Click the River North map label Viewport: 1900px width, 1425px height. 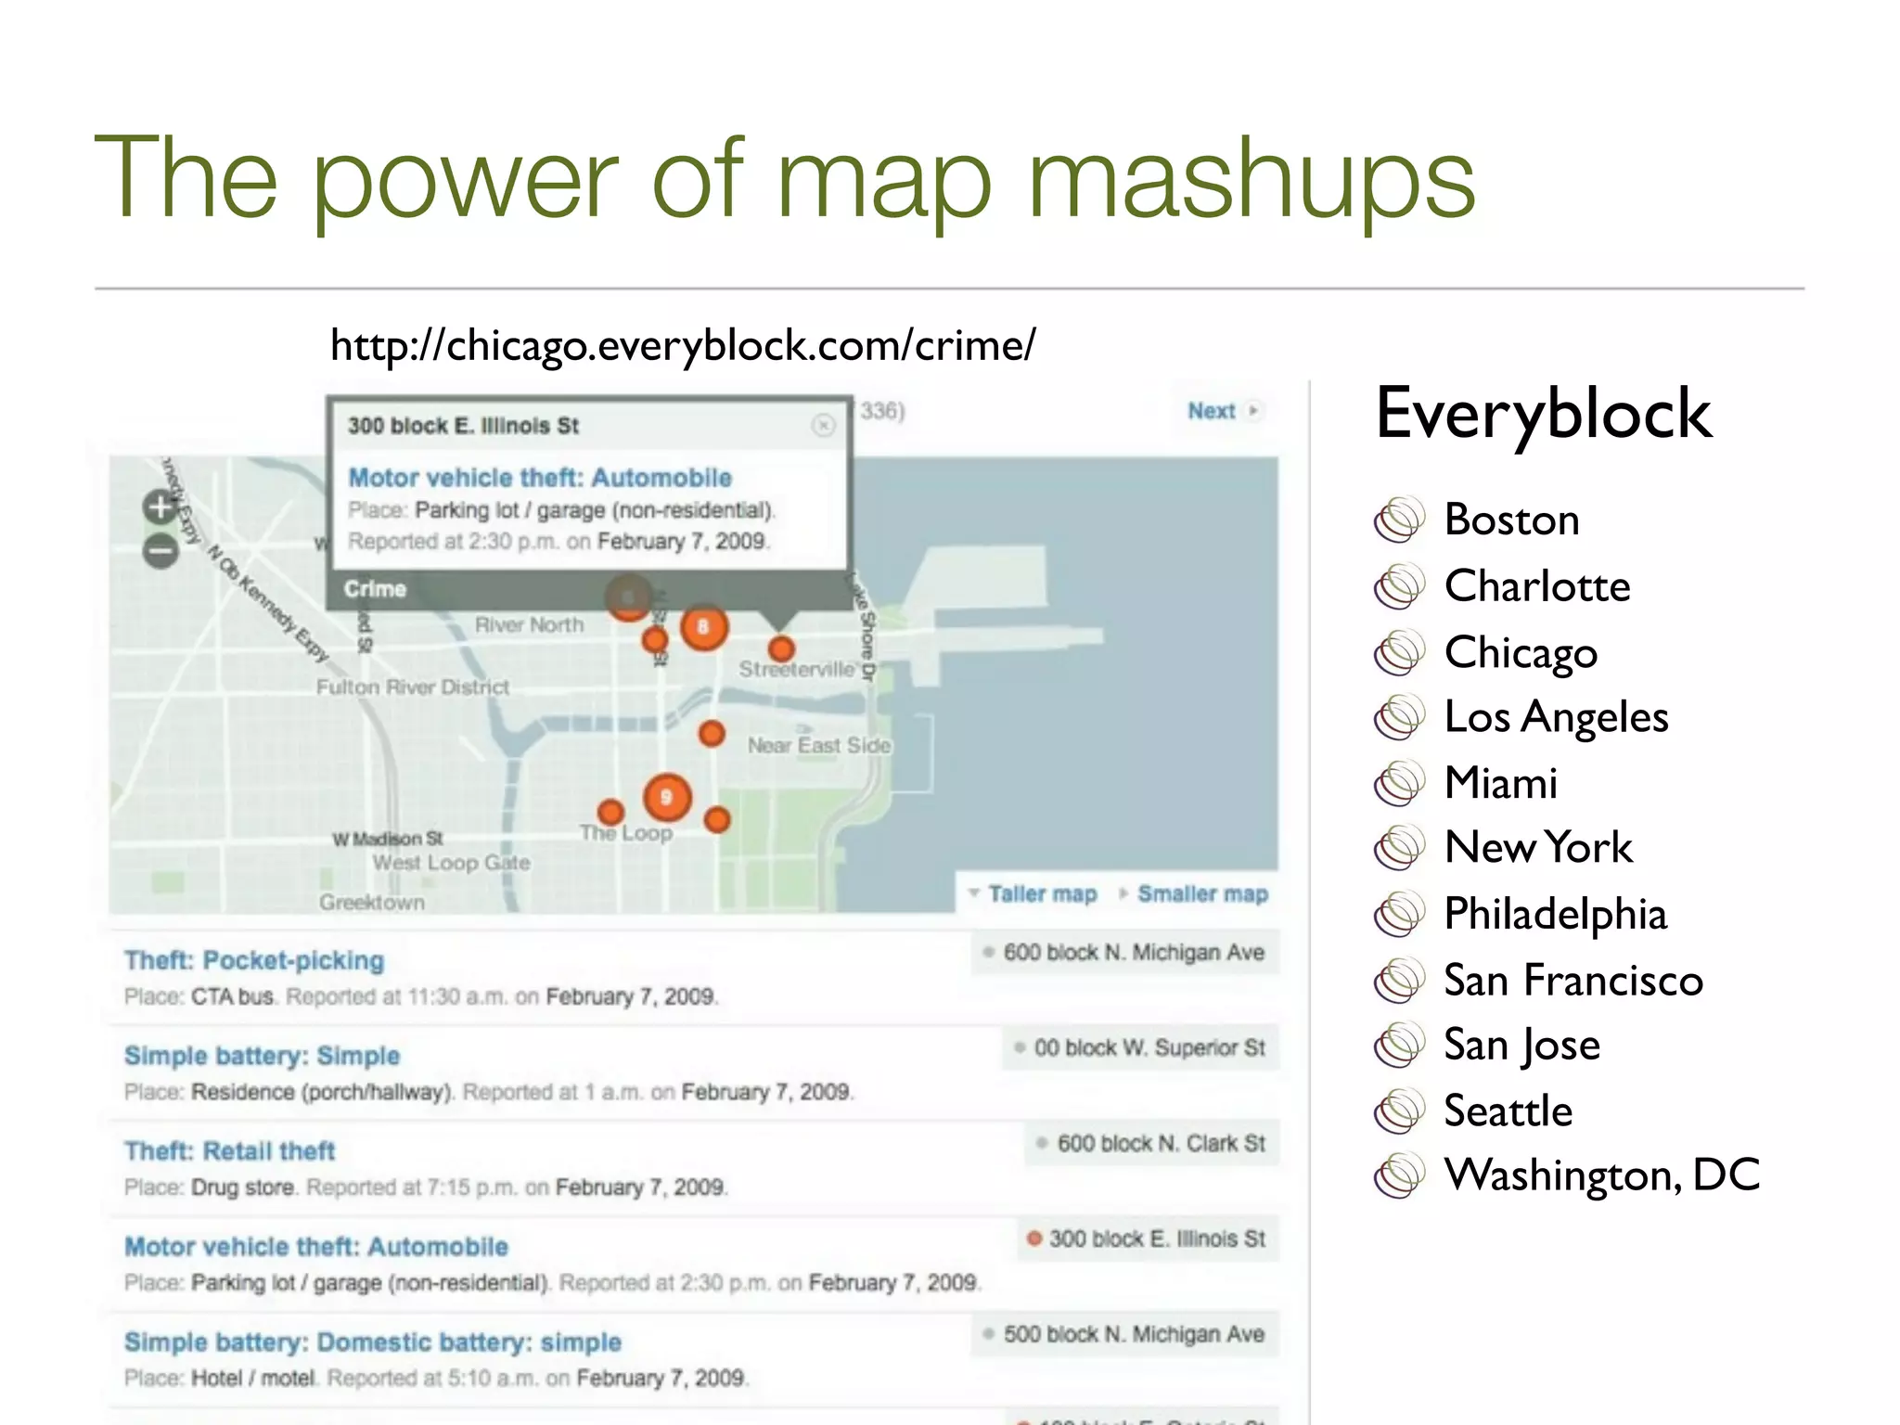(529, 625)
